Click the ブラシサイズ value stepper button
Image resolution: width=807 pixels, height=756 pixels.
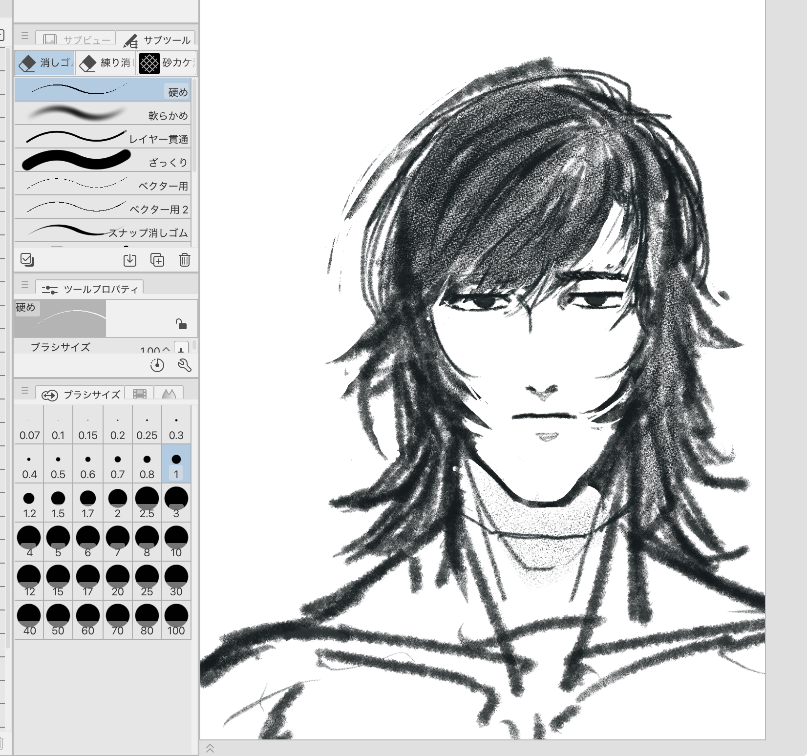(x=181, y=349)
